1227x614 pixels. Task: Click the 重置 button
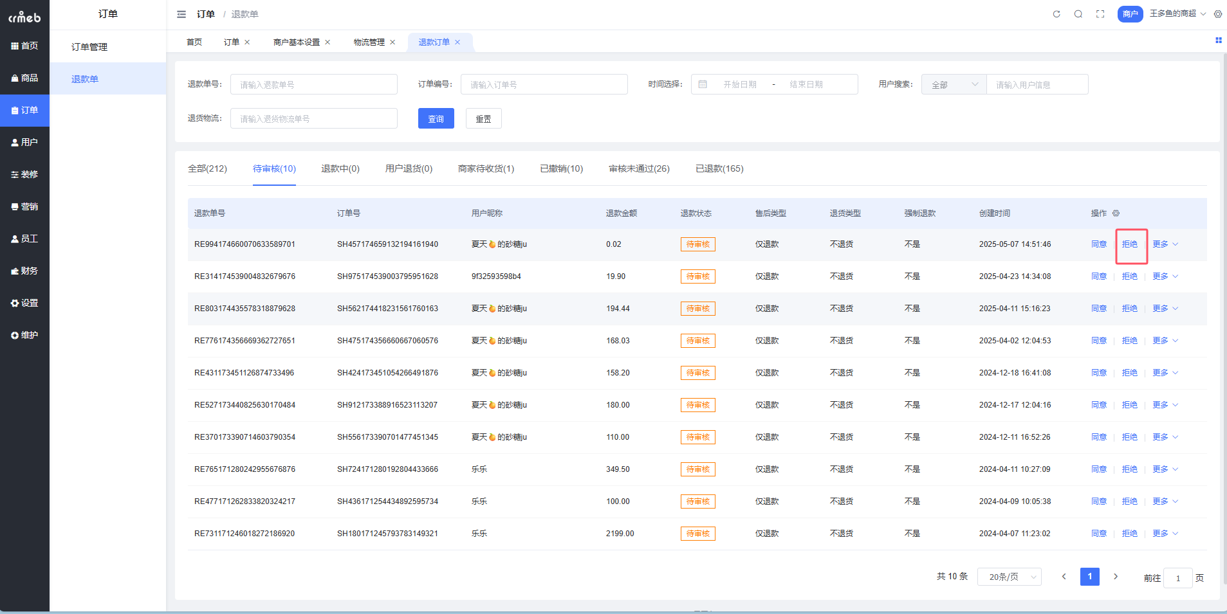483,119
